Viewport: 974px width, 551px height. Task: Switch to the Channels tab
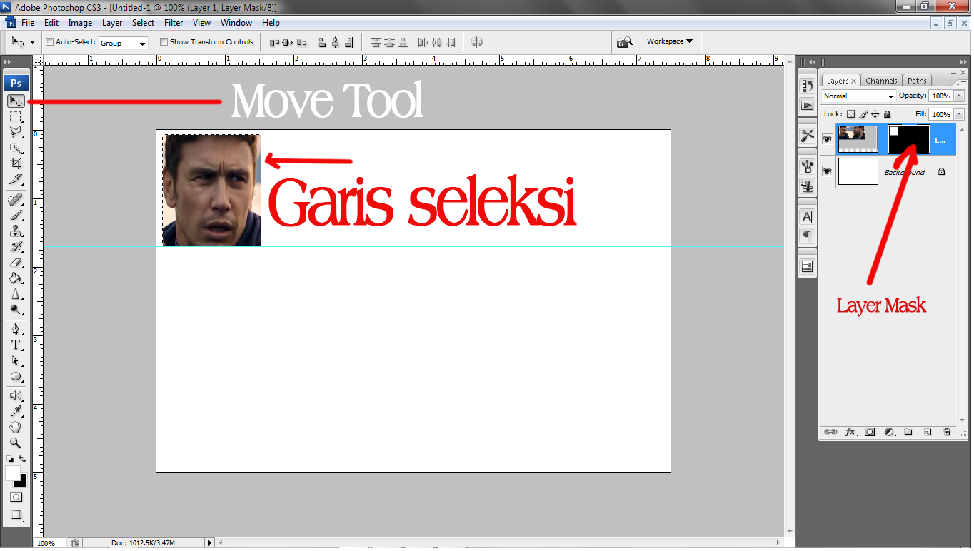(x=881, y=81)
